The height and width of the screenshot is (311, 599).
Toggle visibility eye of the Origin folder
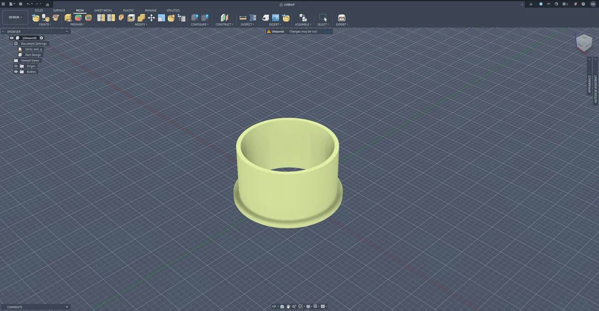pos(16,66)
